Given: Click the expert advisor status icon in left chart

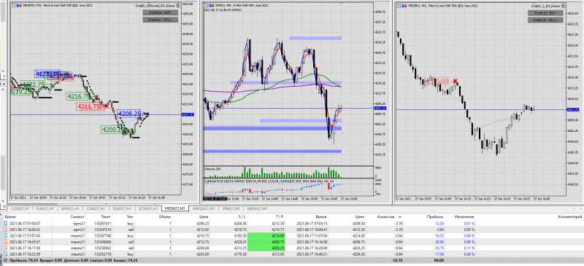Looking at the screenshot, I should (x=178, y=6).
